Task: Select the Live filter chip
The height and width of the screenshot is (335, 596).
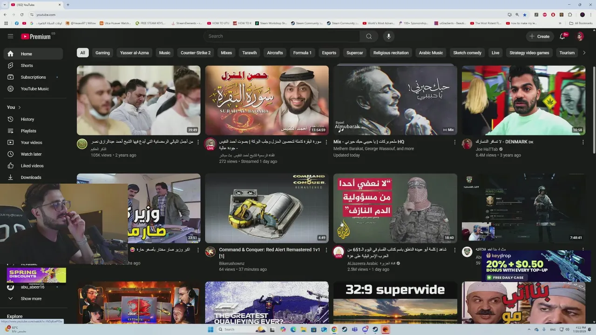Action: (x=495, y=53)
